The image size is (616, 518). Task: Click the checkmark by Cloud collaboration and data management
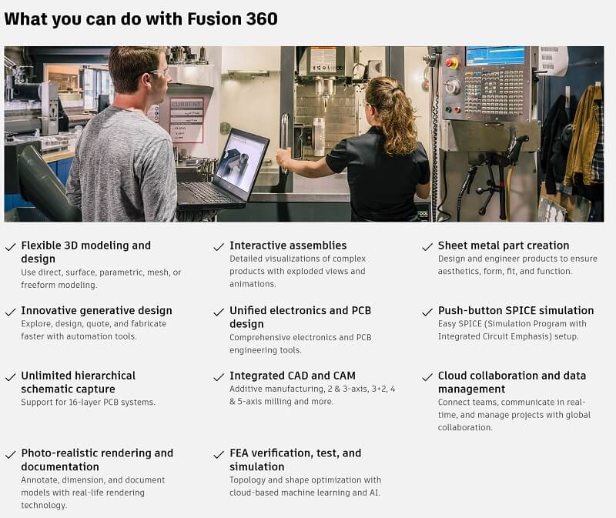[427, 377]
